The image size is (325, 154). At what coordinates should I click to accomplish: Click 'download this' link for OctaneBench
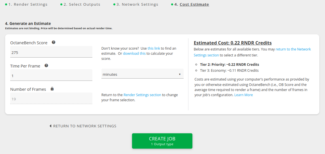tap(134, 54)
